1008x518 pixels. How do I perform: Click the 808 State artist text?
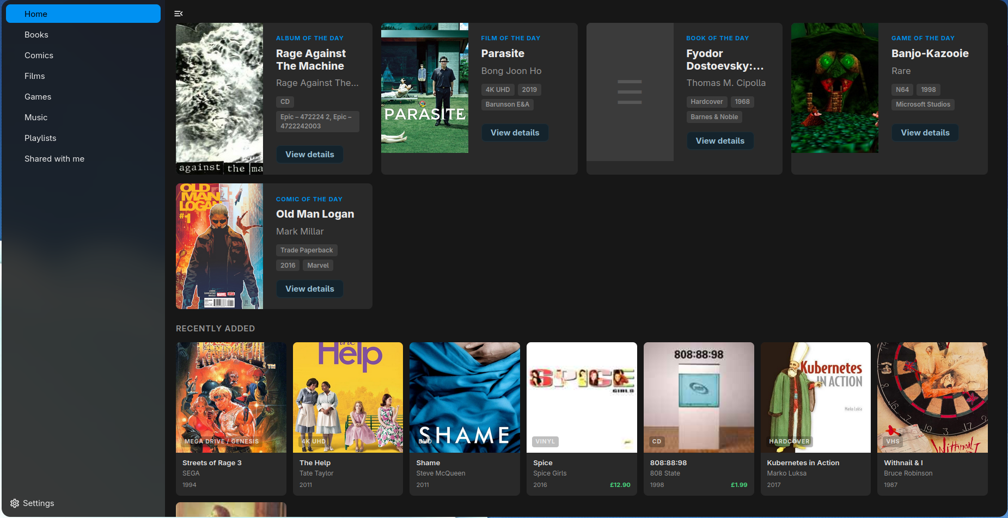tap(665, 473)
